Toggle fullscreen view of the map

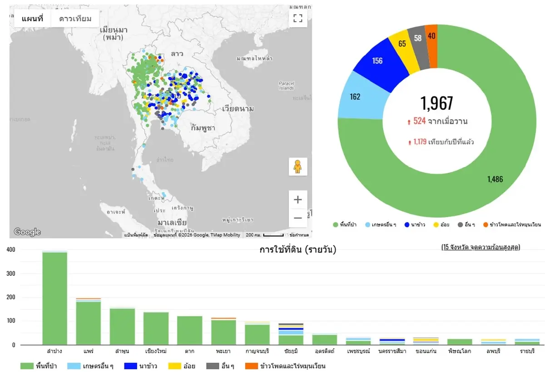click(x=297, y=18)
